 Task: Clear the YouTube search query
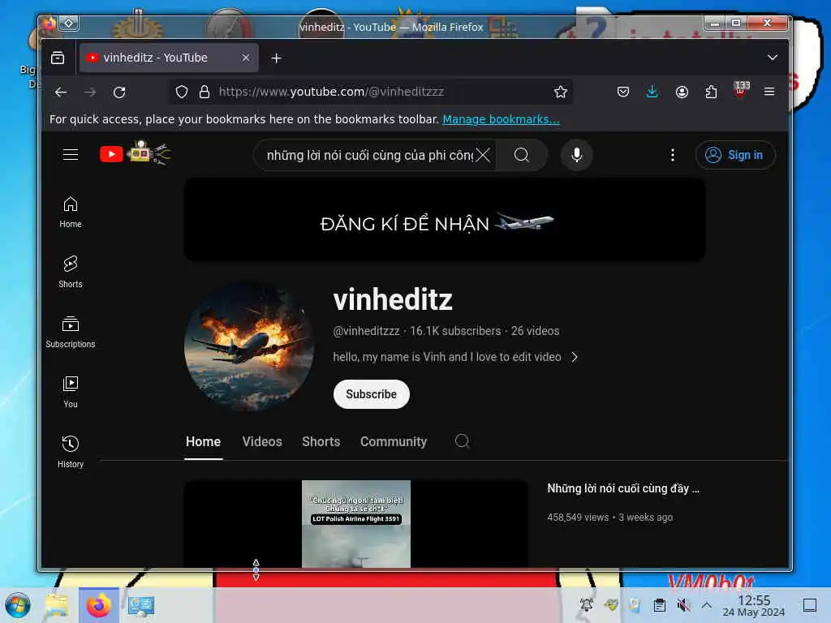tap(483, 155)
